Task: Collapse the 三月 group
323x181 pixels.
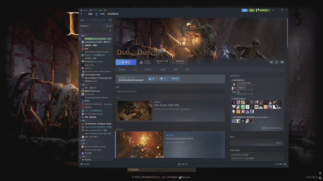Action: click(80, 144)
